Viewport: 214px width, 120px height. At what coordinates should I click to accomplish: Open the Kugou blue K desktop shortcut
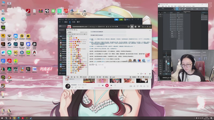pos(3,61)
